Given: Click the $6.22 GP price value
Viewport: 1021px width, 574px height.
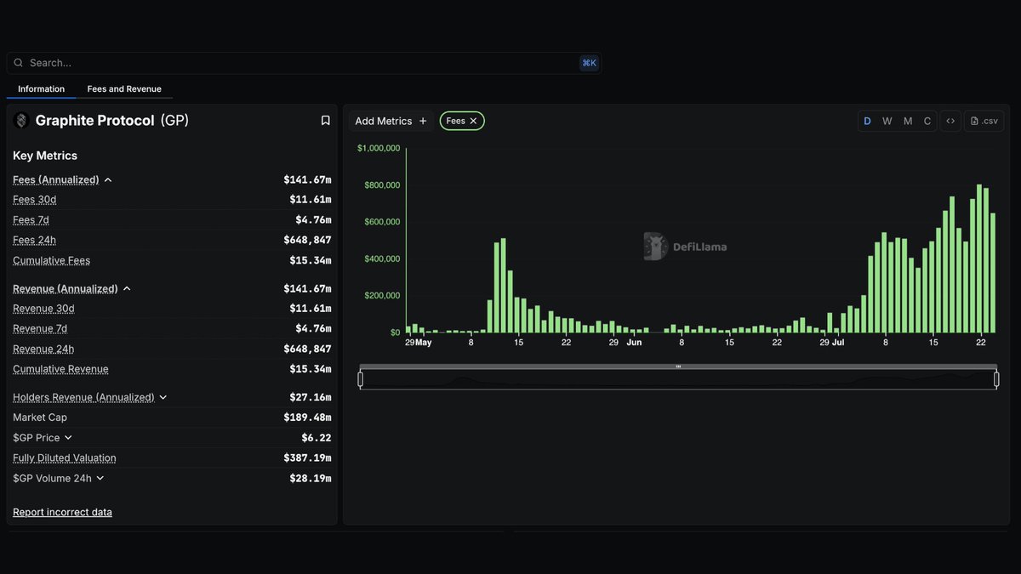Looking at the screenshot, I should 317,438.
